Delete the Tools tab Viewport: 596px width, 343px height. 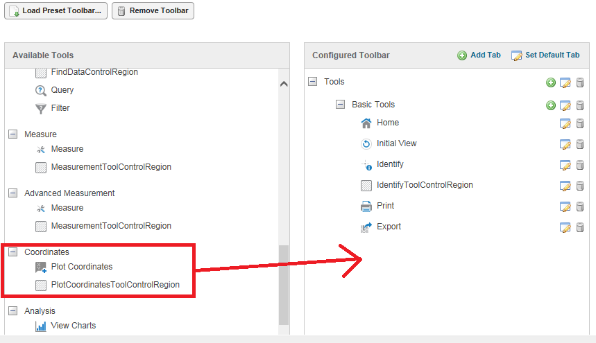579,82
